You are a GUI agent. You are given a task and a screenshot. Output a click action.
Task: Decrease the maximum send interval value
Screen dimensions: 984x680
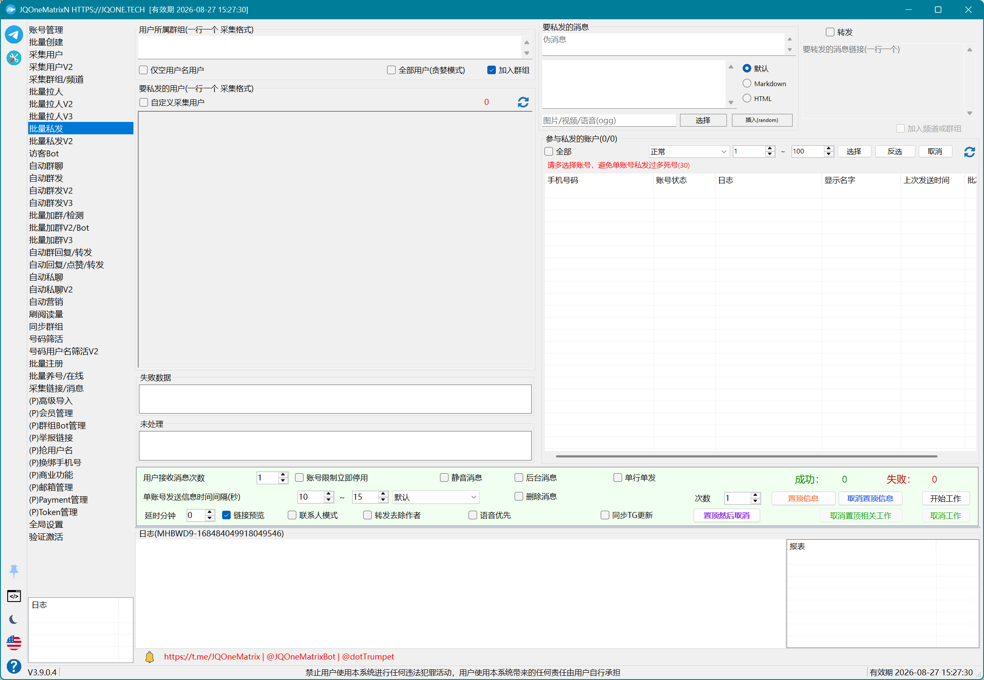(383, 500)
